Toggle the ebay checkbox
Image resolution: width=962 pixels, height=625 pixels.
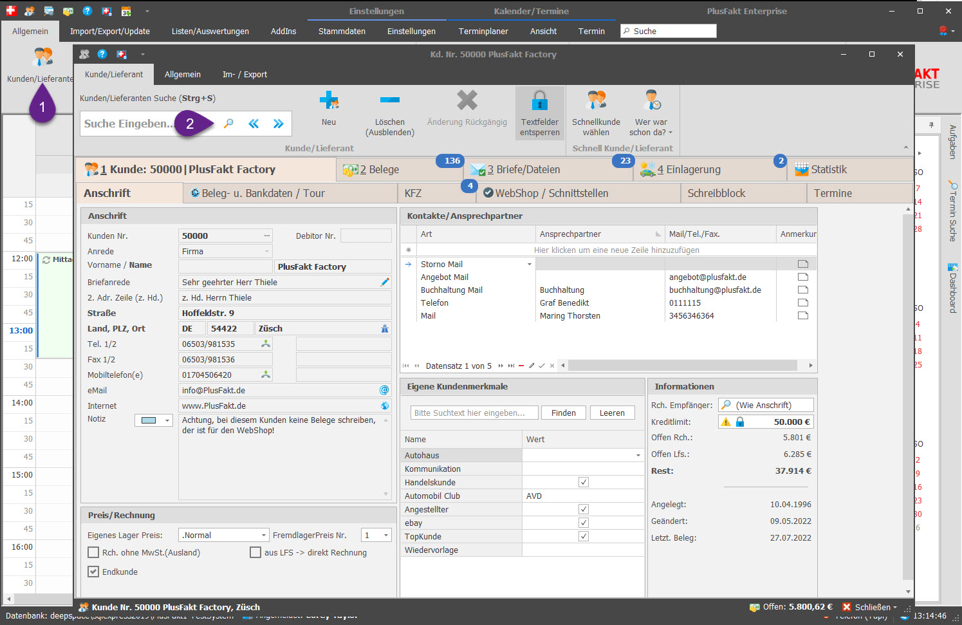click(x=584, y=523)
